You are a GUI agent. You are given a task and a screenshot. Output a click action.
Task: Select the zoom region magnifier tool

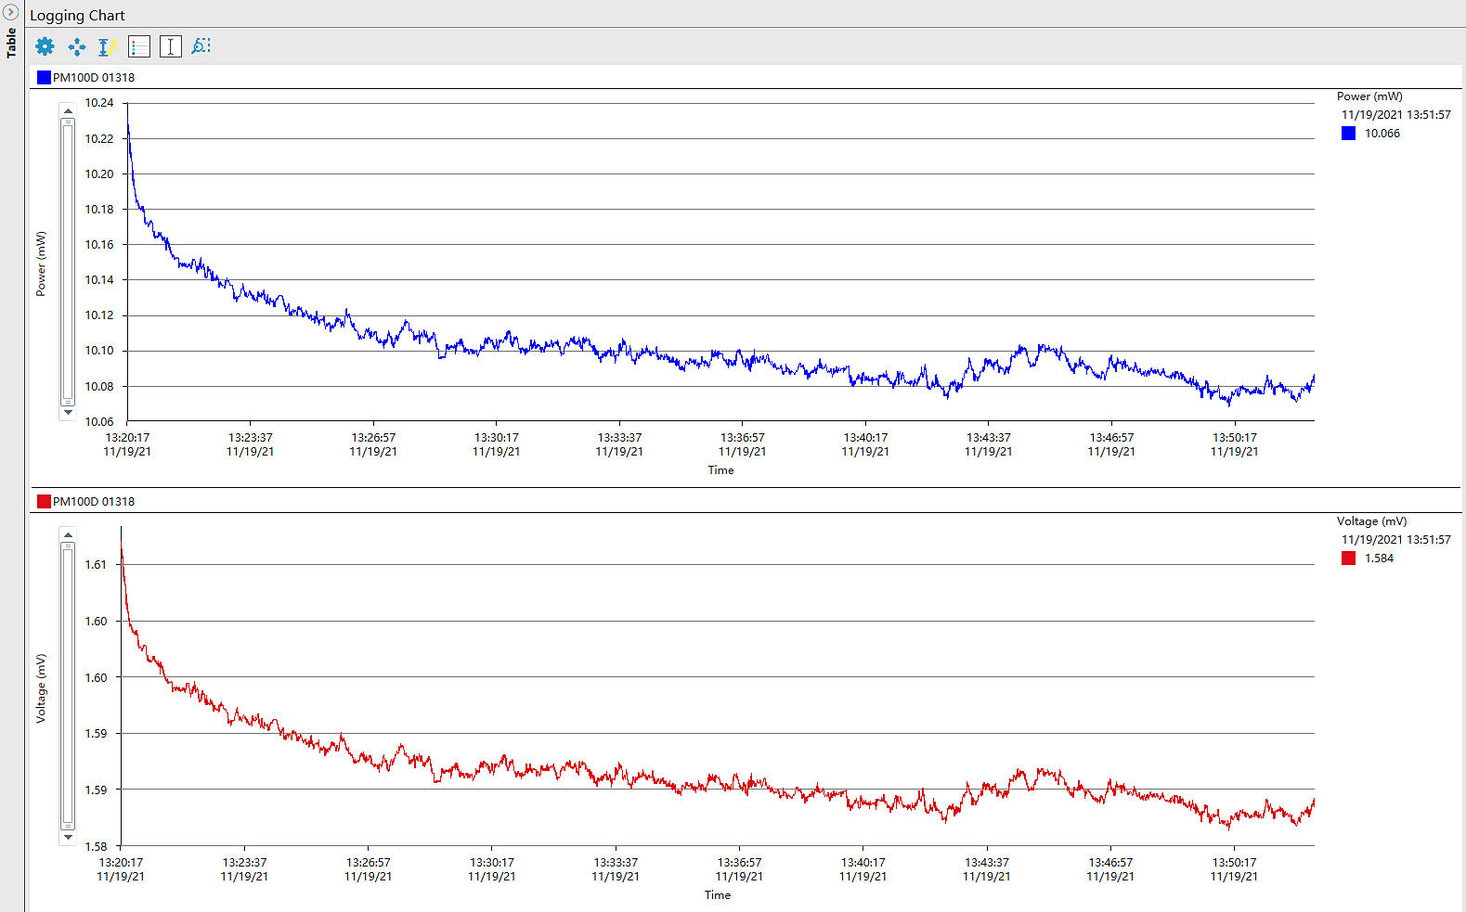[x=201, y=46]
